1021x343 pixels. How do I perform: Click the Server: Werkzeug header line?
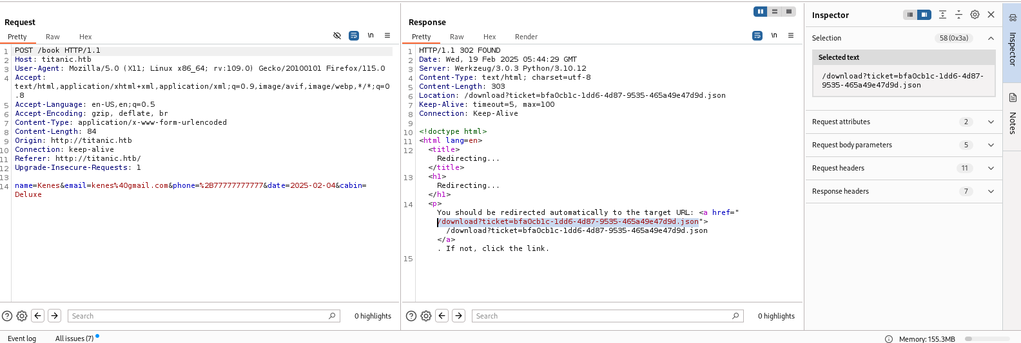[x=503, y=68]
